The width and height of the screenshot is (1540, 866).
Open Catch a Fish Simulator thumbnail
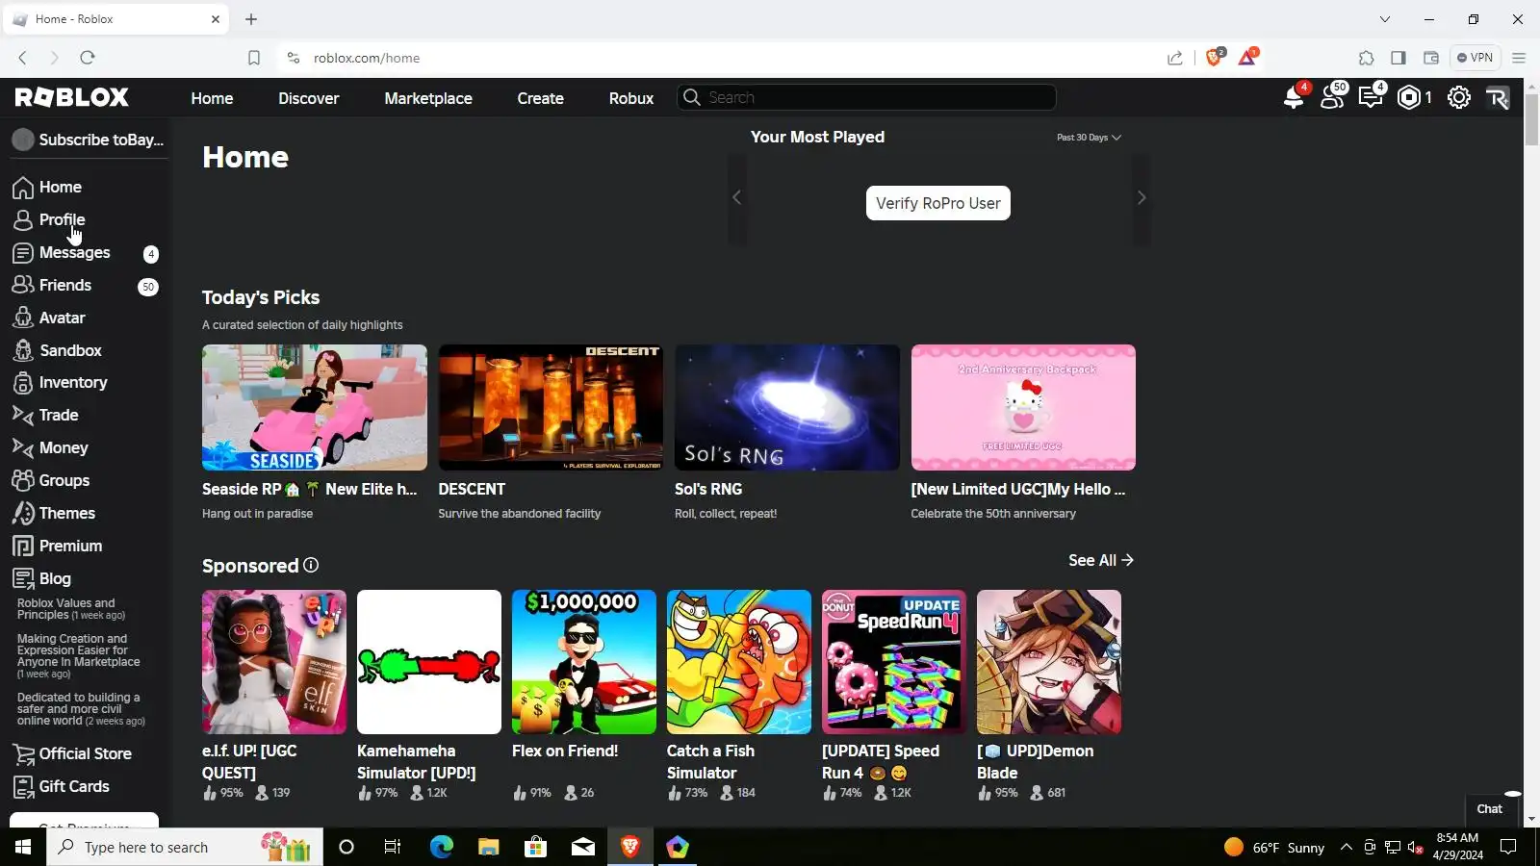(739, 662)
